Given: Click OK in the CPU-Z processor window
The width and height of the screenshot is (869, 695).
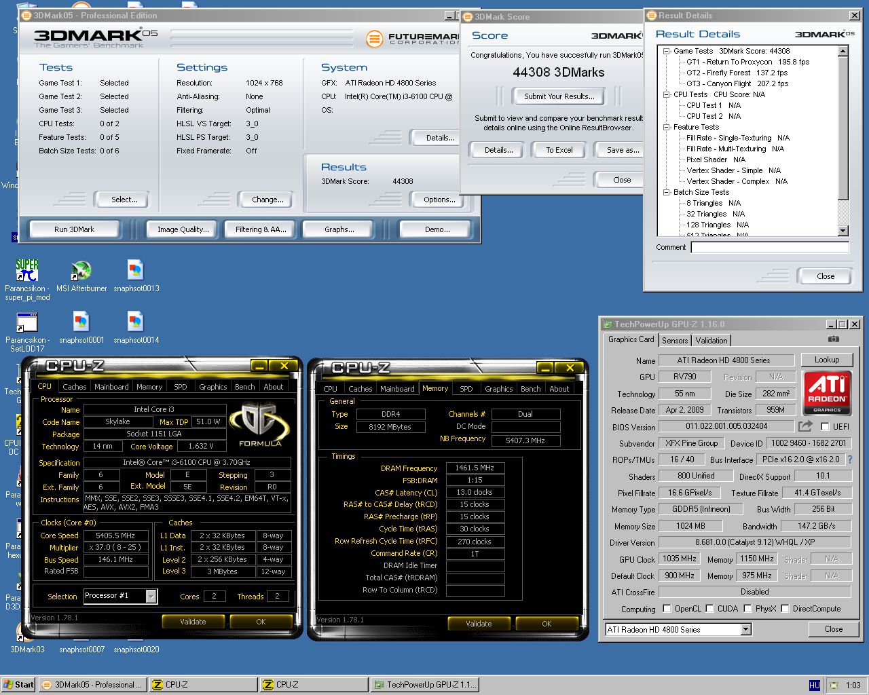Looking at the screenshot, I should point(261,622).
